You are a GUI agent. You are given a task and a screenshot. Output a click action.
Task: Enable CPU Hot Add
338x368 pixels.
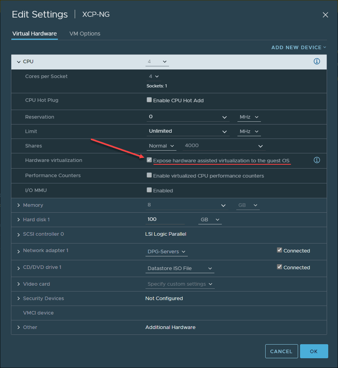149,100
